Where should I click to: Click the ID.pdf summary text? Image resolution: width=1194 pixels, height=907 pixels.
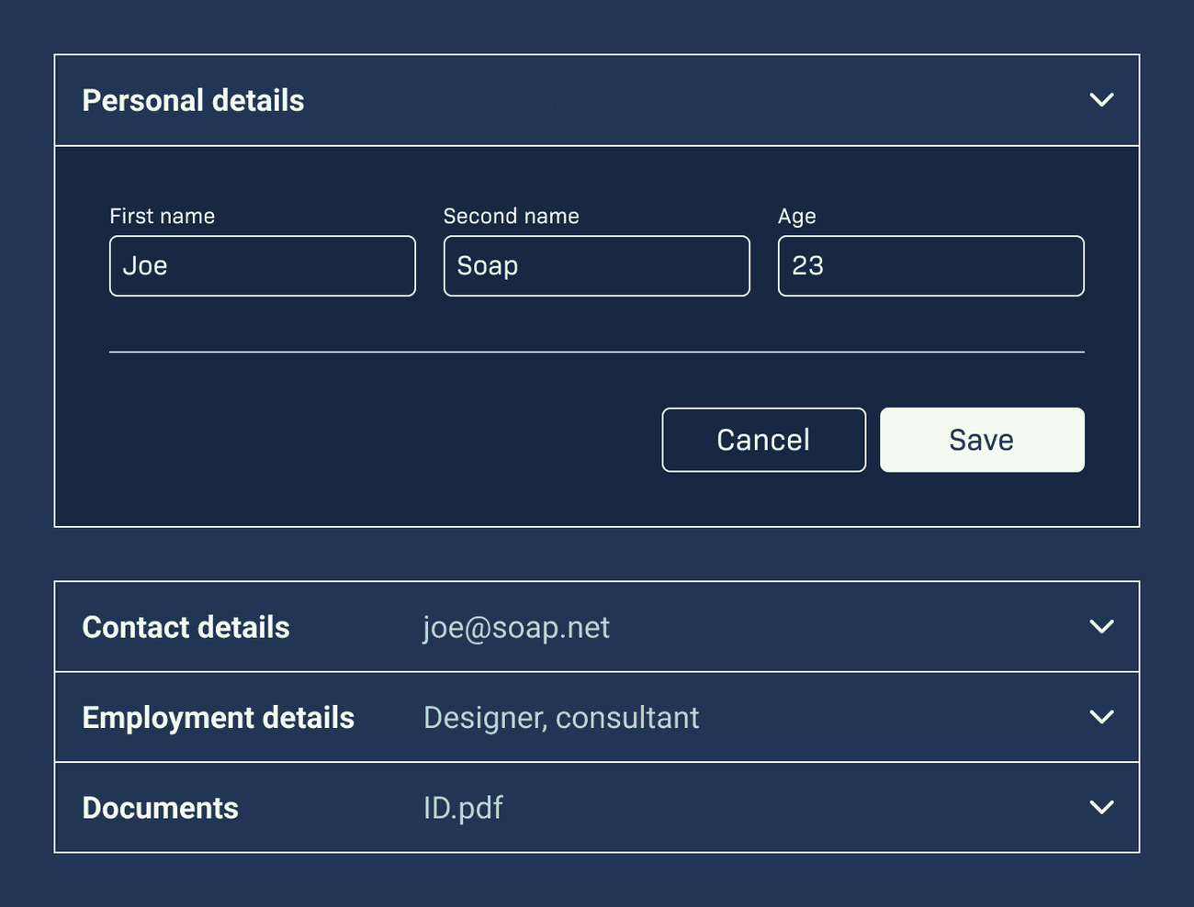coord(463,808)
